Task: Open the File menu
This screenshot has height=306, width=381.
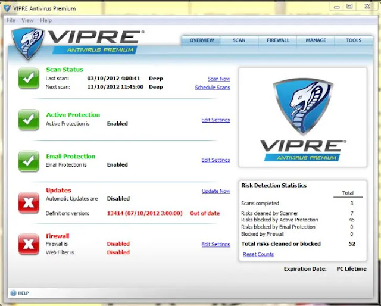Action: pyautogui.click(x=11, y=20)
